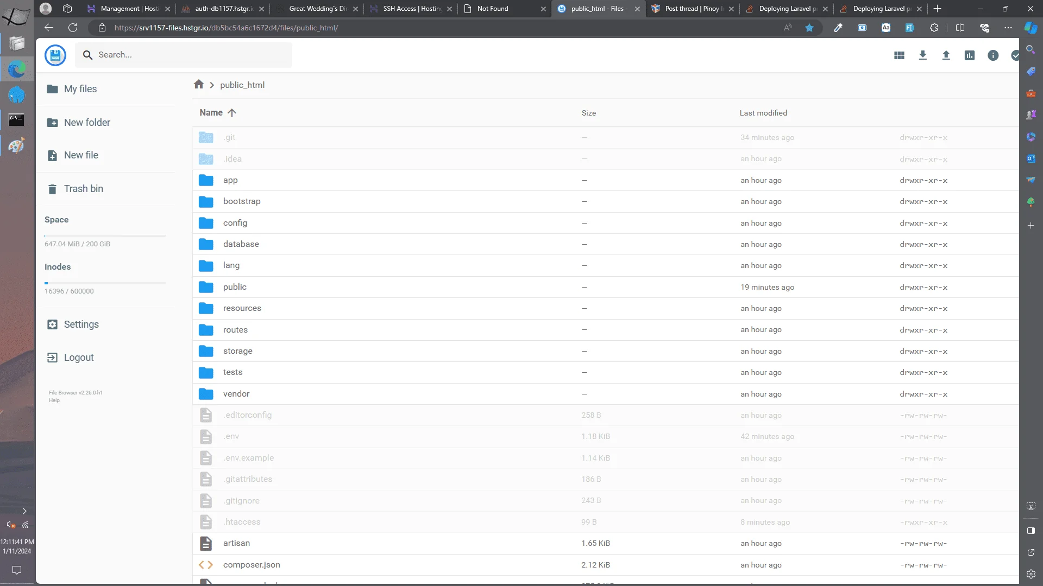Image resolution: width=1043 pixels, height=586 pixels.
Task: Go back with the browser back arrow
Action: pyautogui.click(x=49, y=28)
